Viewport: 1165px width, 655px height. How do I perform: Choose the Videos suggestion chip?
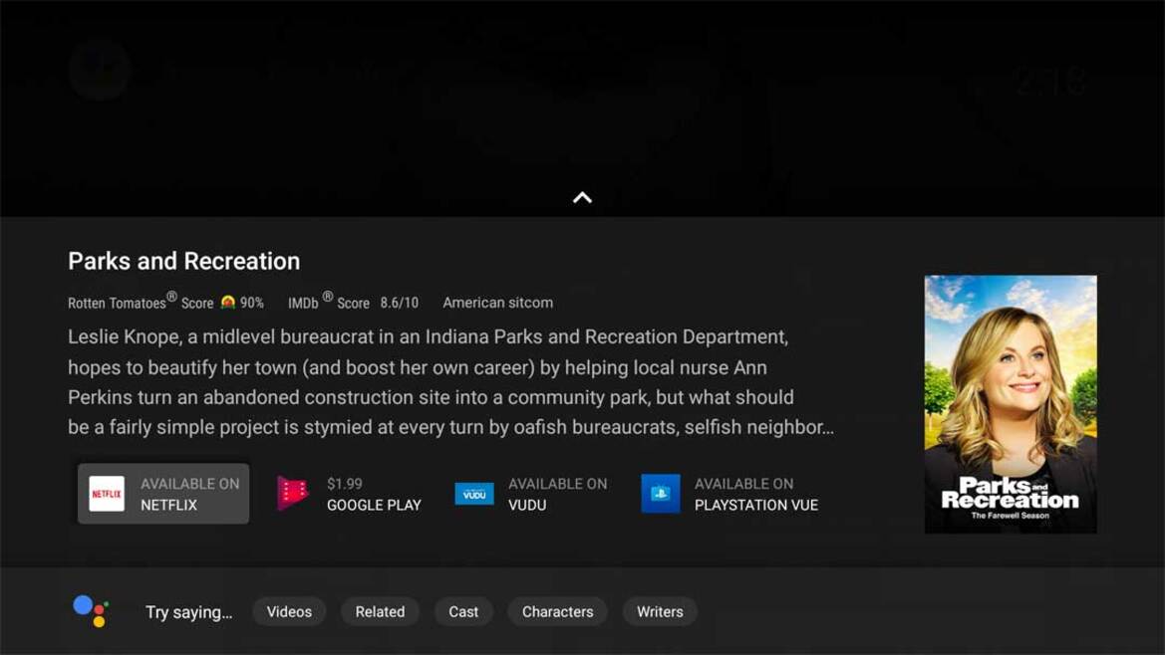click(289, 612)
